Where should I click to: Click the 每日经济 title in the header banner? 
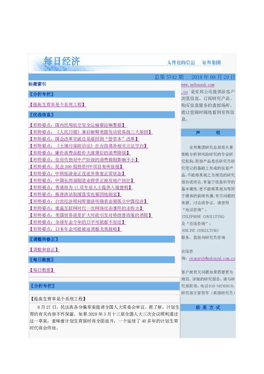pyautogui.click(x=62, y=61)
